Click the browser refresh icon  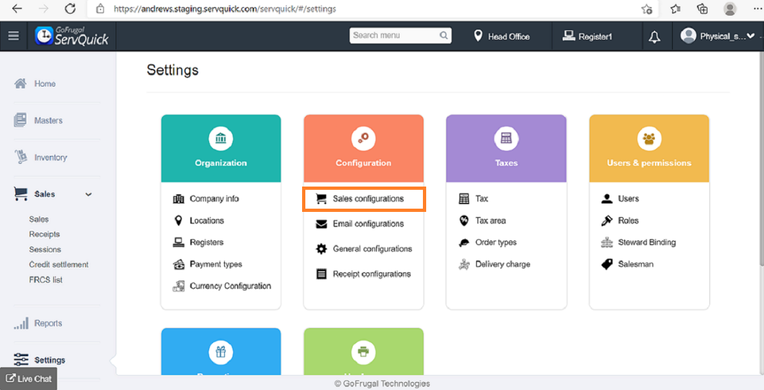tap(70, 9)
